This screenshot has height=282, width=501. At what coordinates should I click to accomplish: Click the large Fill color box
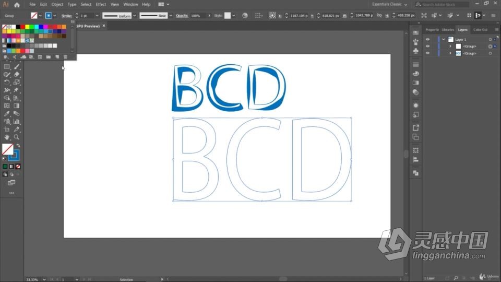tap(8, 149)
